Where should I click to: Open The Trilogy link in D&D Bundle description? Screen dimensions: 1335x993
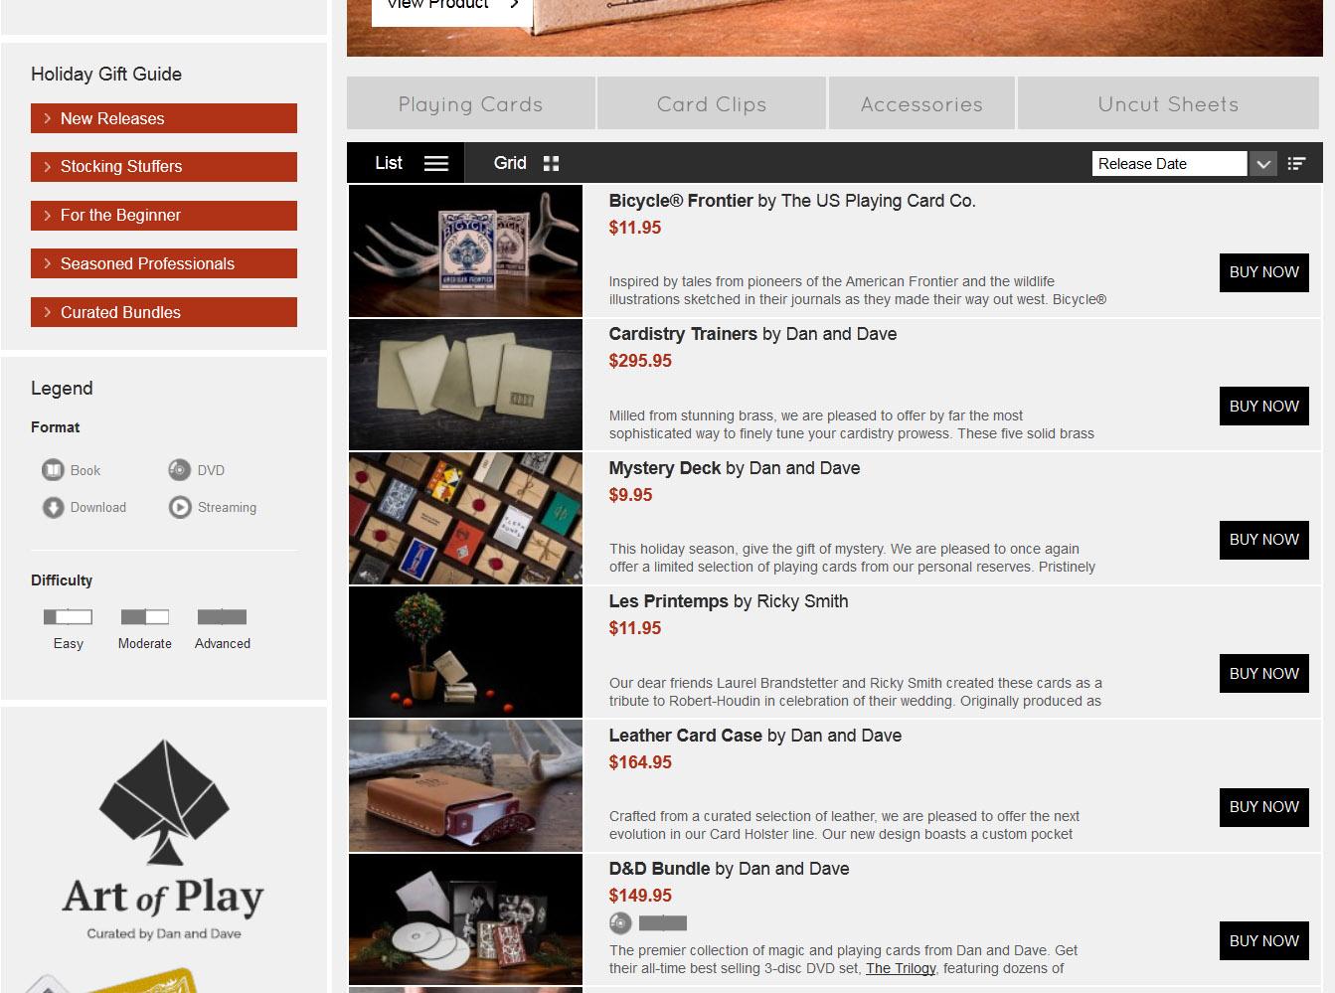(x=901, y=968)
